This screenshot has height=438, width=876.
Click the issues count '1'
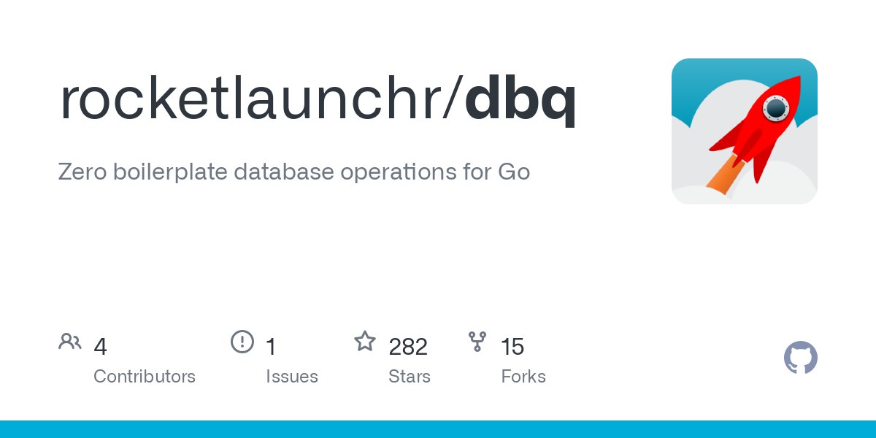pos(271,347)
